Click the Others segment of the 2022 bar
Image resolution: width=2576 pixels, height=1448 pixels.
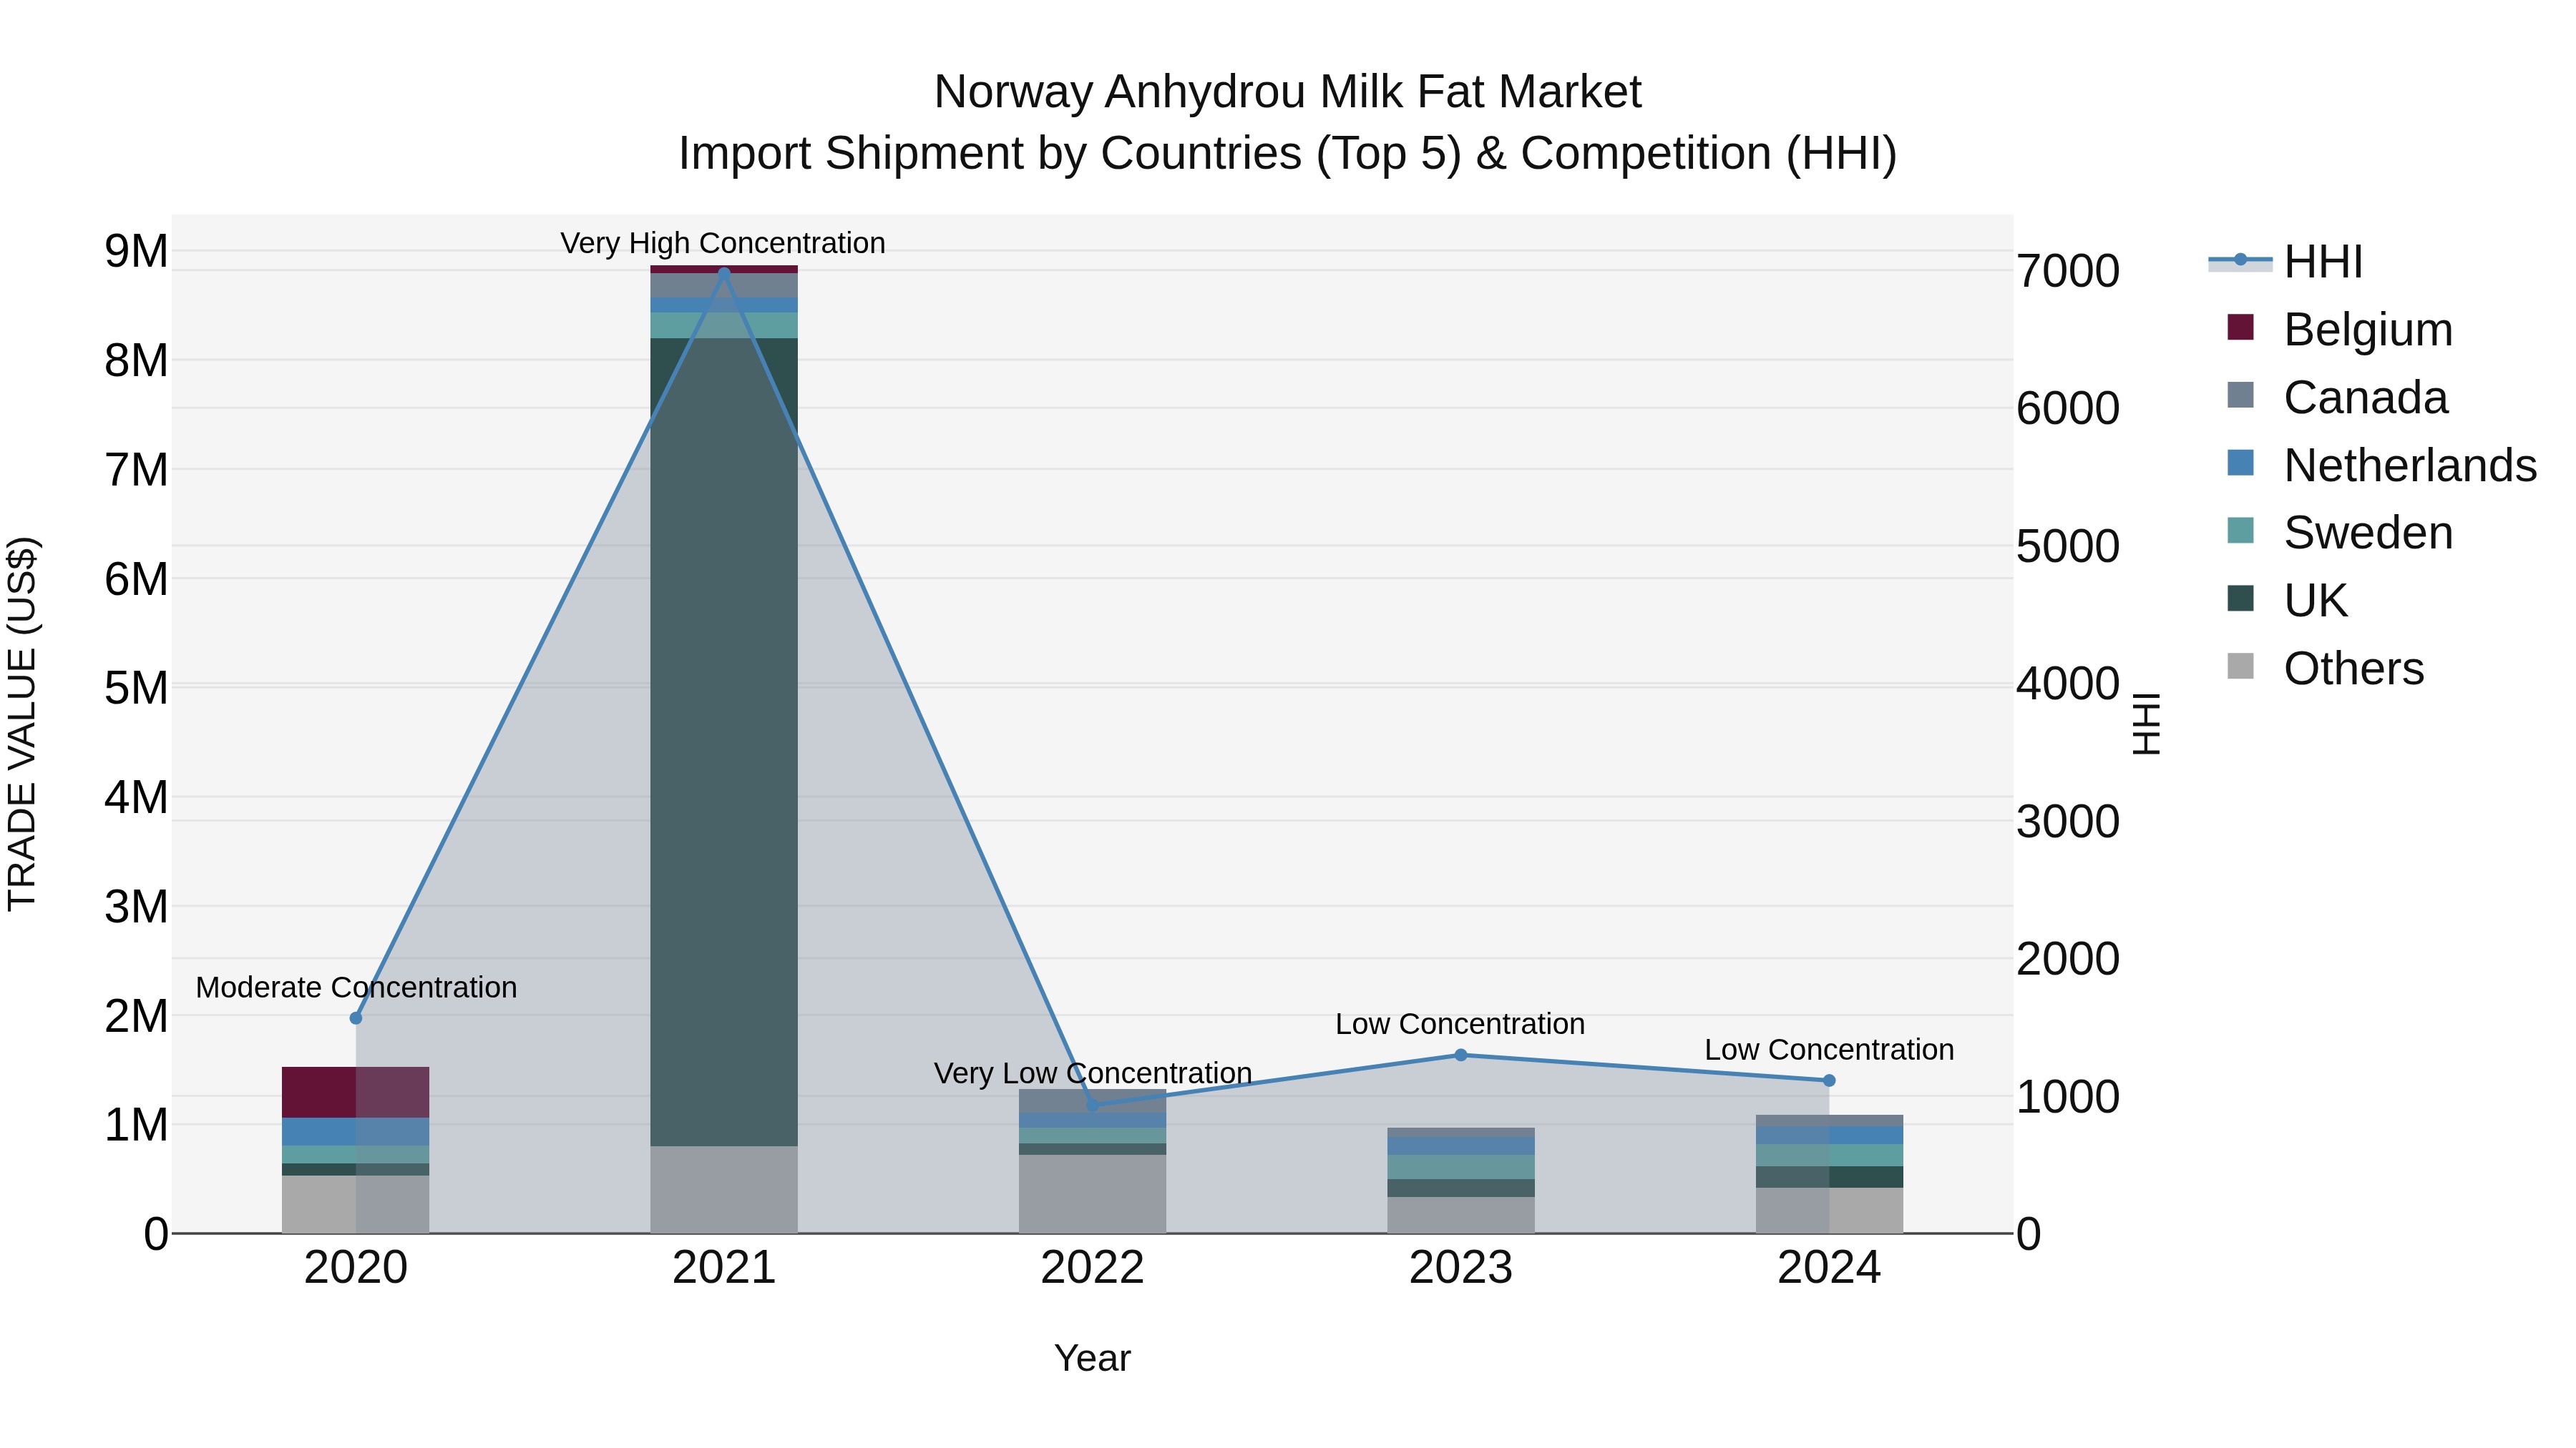[x=1092, y=1194]
